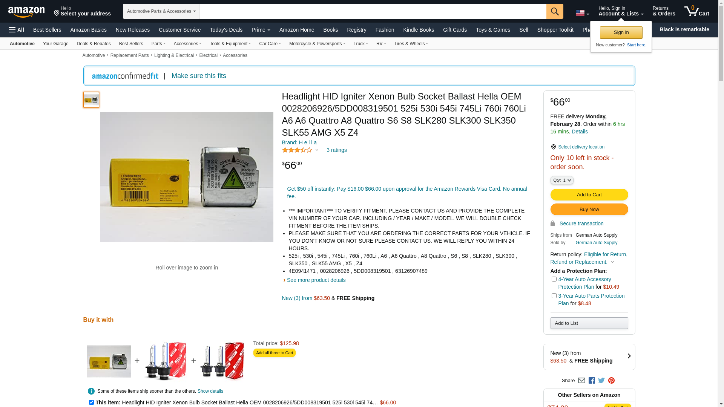Open the German Auto Supply seller link

click(597, 243)
